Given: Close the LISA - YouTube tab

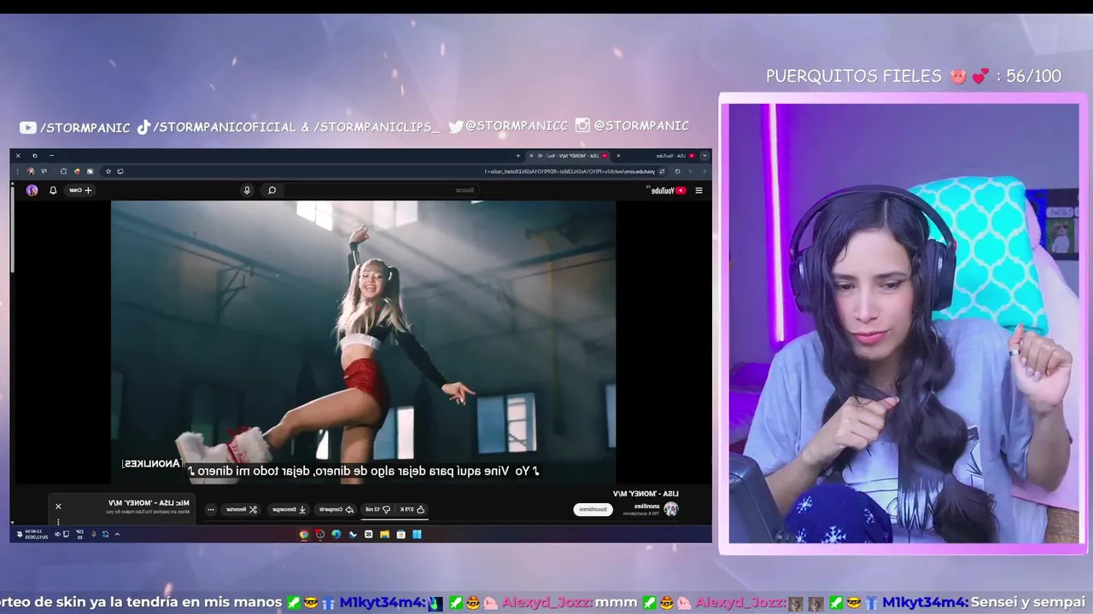Looking at the screenshot, I should [x=618, y=156].
